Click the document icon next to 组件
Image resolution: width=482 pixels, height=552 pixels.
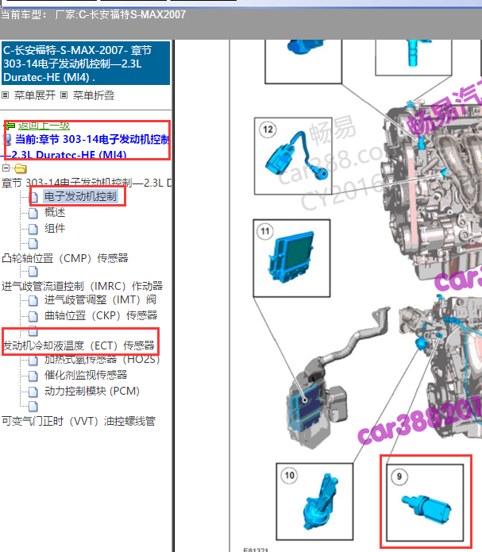coord(33,230)
